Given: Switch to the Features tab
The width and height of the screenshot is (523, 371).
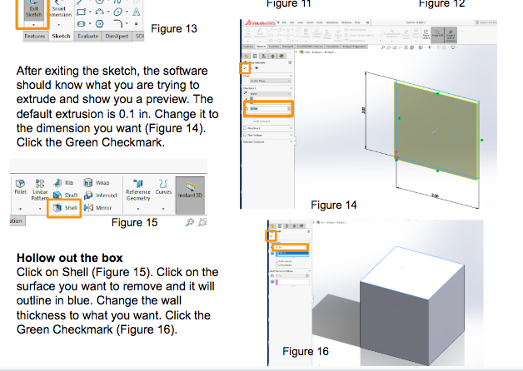Looking at the screenshot, I should tap(35, 36).
